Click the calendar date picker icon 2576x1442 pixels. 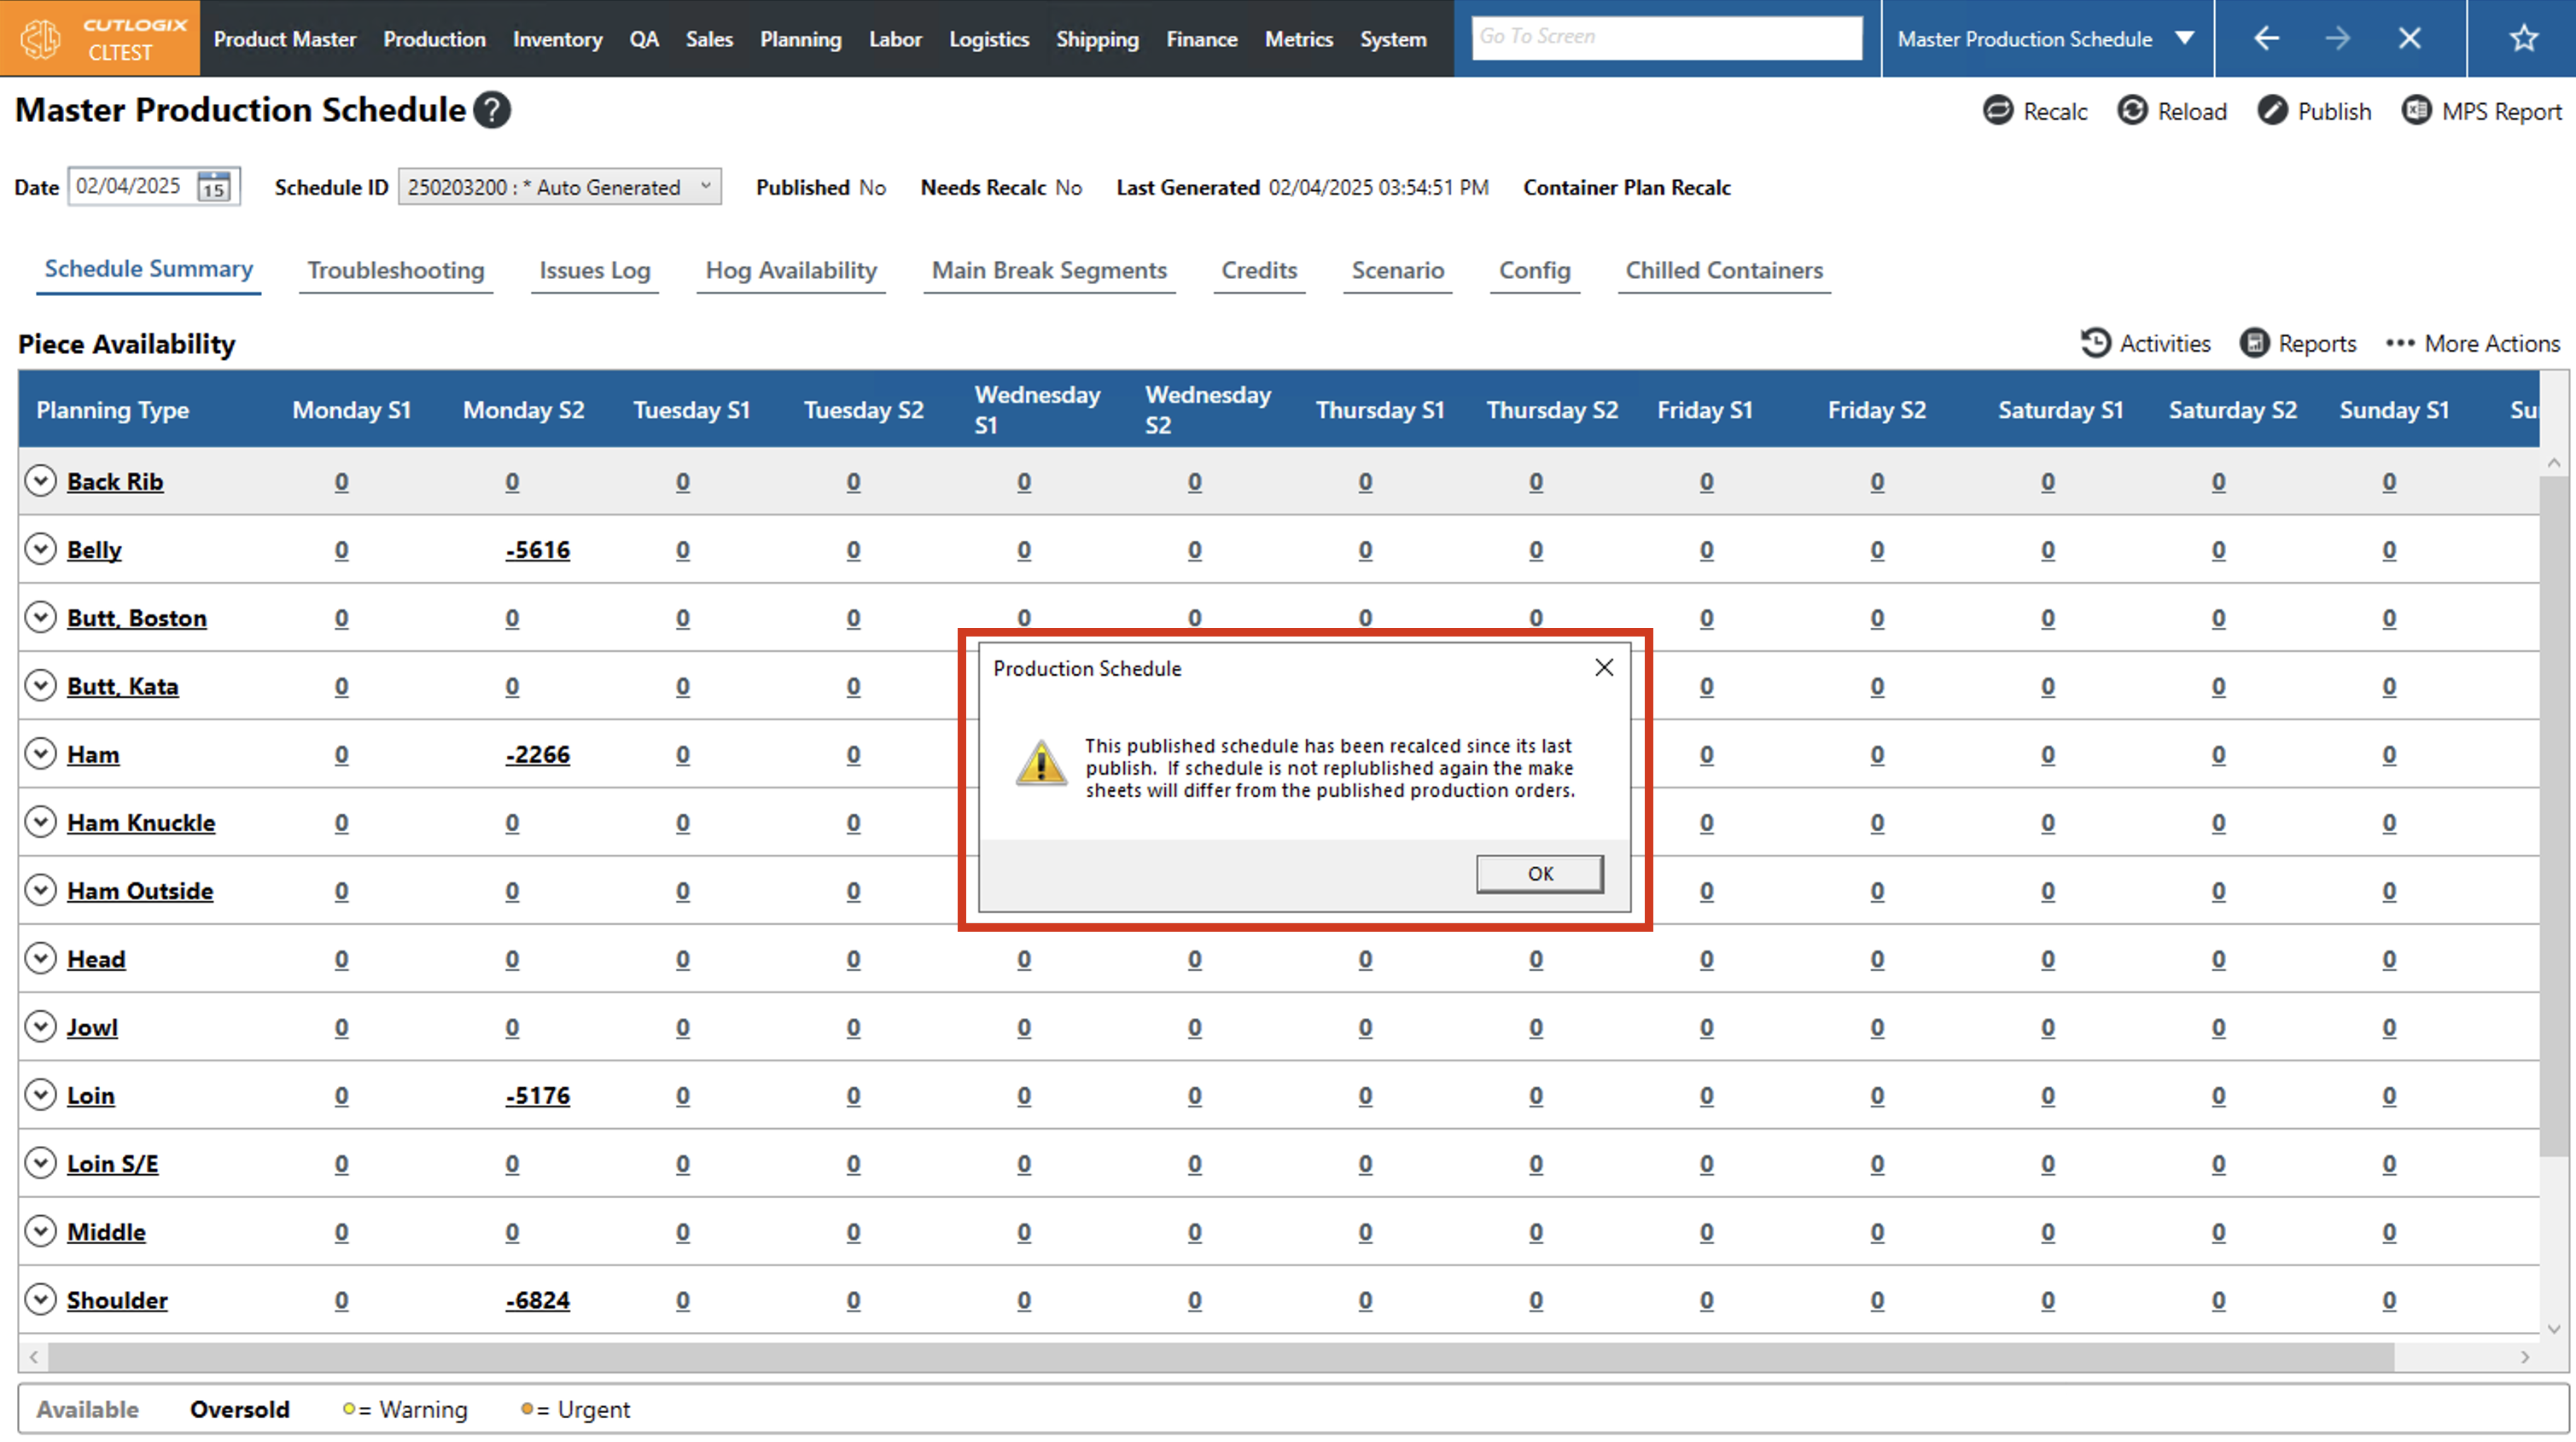214,187
